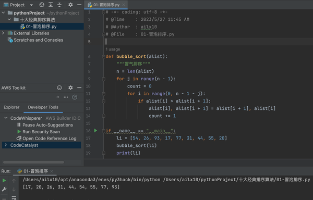Click the locate file crosshair icon
313x200 pixels.
click(42, 5)
